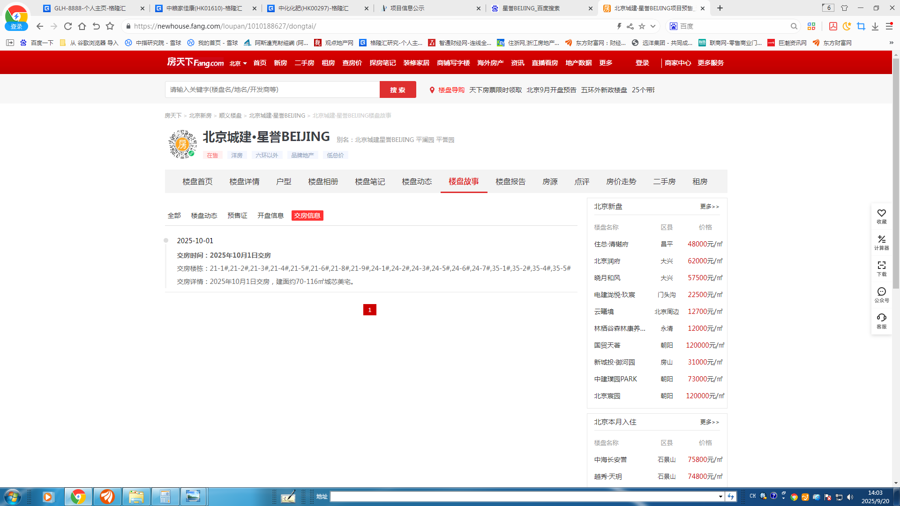
Task: Click the browser back arrow
Action: pyautogui.click(x=40, y=26)
